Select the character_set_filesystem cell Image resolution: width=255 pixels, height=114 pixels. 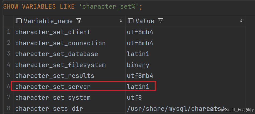[70, 65]
